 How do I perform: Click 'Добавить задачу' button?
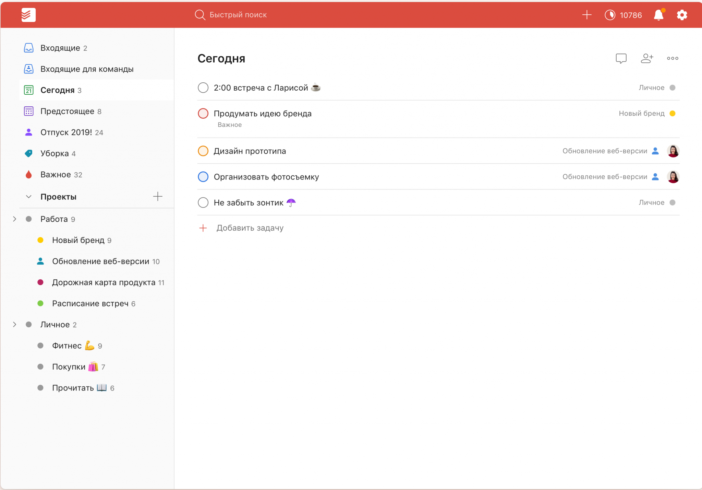pyautogui.click(x=250, y=228)
